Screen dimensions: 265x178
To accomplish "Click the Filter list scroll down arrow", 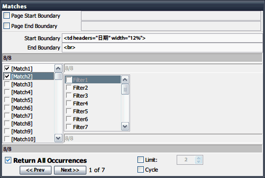I will click(x=125, y=127).
